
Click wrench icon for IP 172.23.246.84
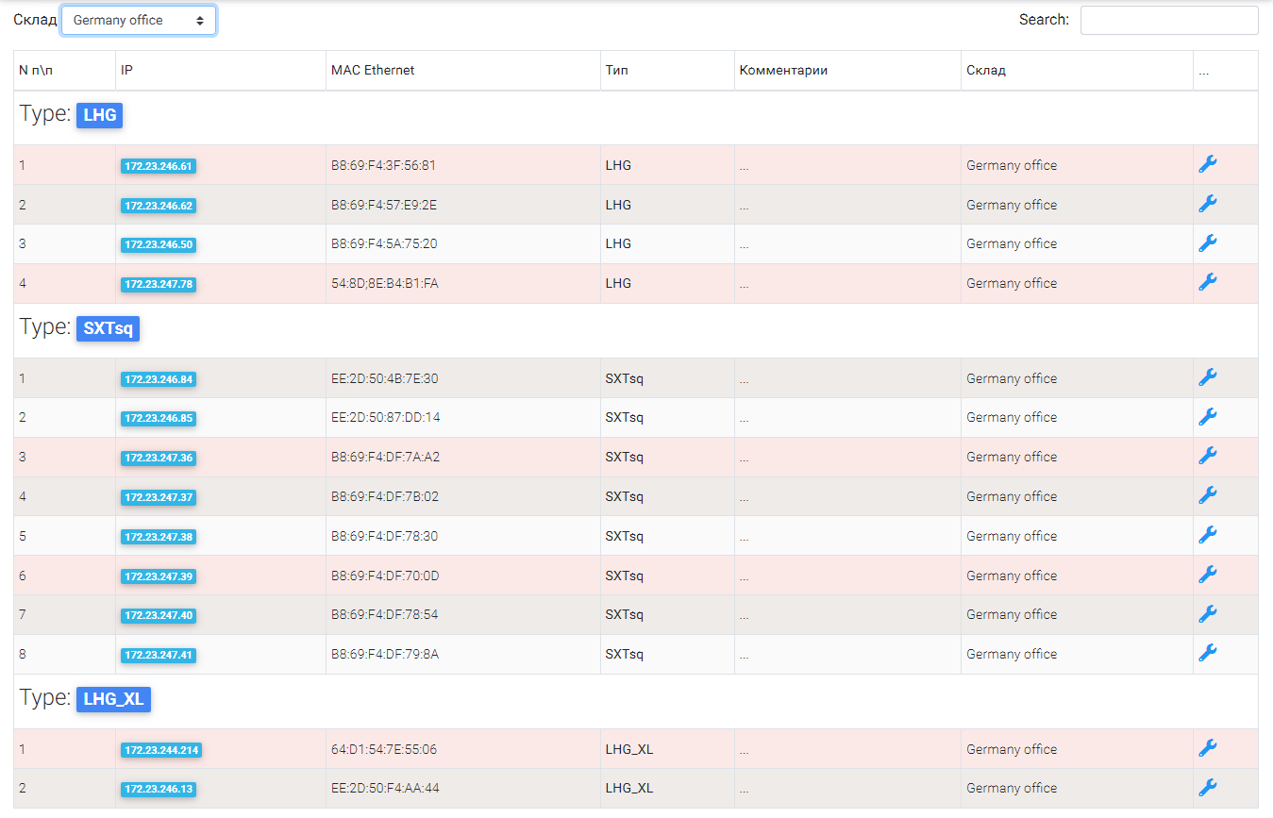click(1207, 378)
